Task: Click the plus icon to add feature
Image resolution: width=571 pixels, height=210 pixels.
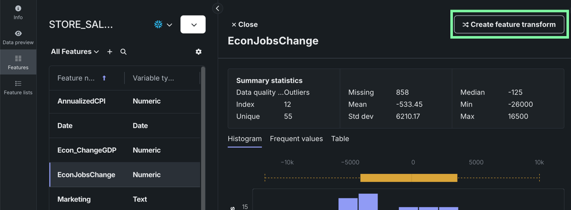Action: [110, 52]
